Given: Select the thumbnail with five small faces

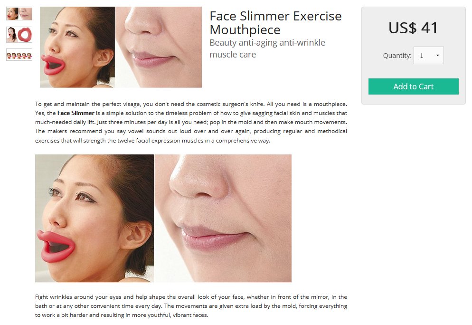Looking at the screenshot, I should click(x=19, y=55).
